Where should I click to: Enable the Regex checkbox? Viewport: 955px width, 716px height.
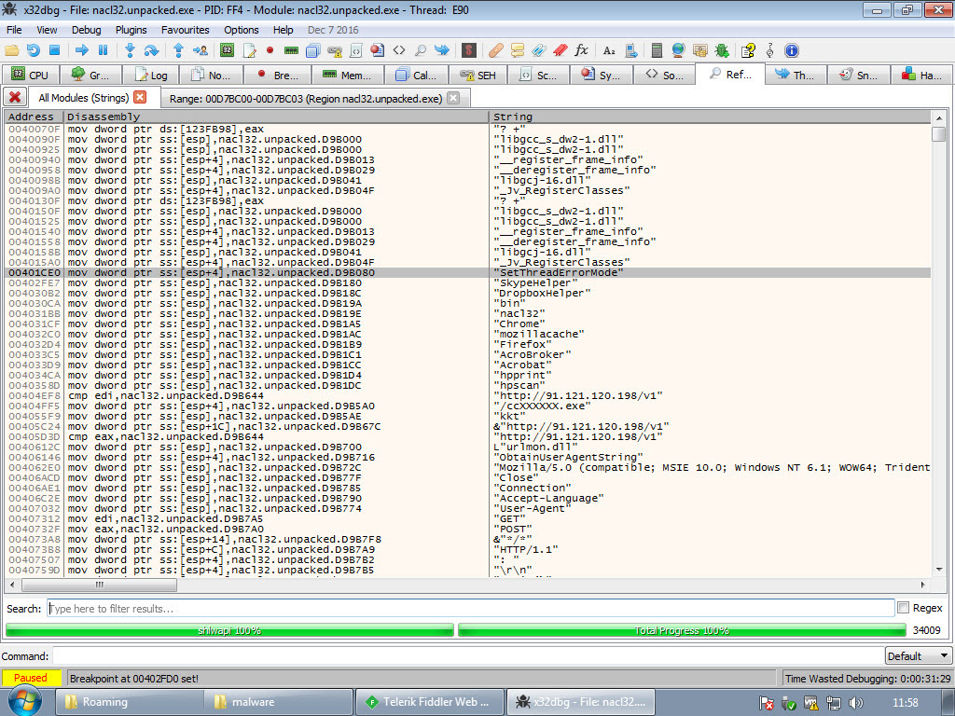click(x=903, y=608)
